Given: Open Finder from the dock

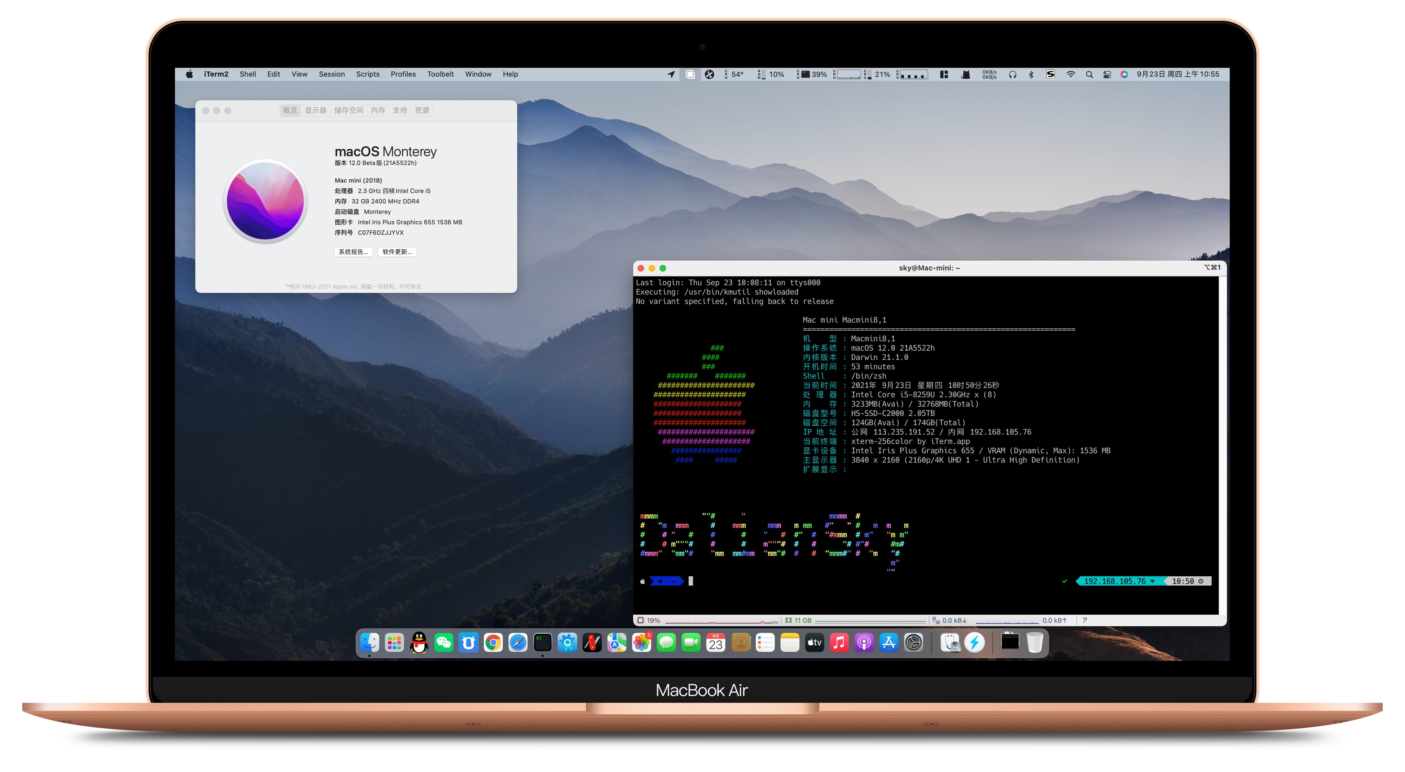Looking at the screenshot, I should [369, 643].
